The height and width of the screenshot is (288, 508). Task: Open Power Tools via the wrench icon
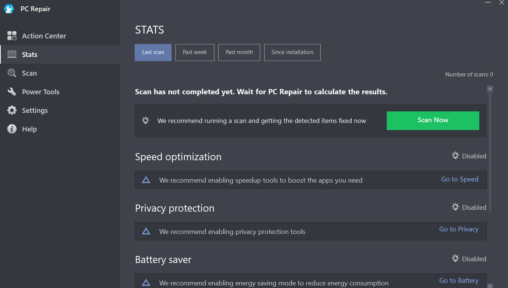click(x=12, y=92)
